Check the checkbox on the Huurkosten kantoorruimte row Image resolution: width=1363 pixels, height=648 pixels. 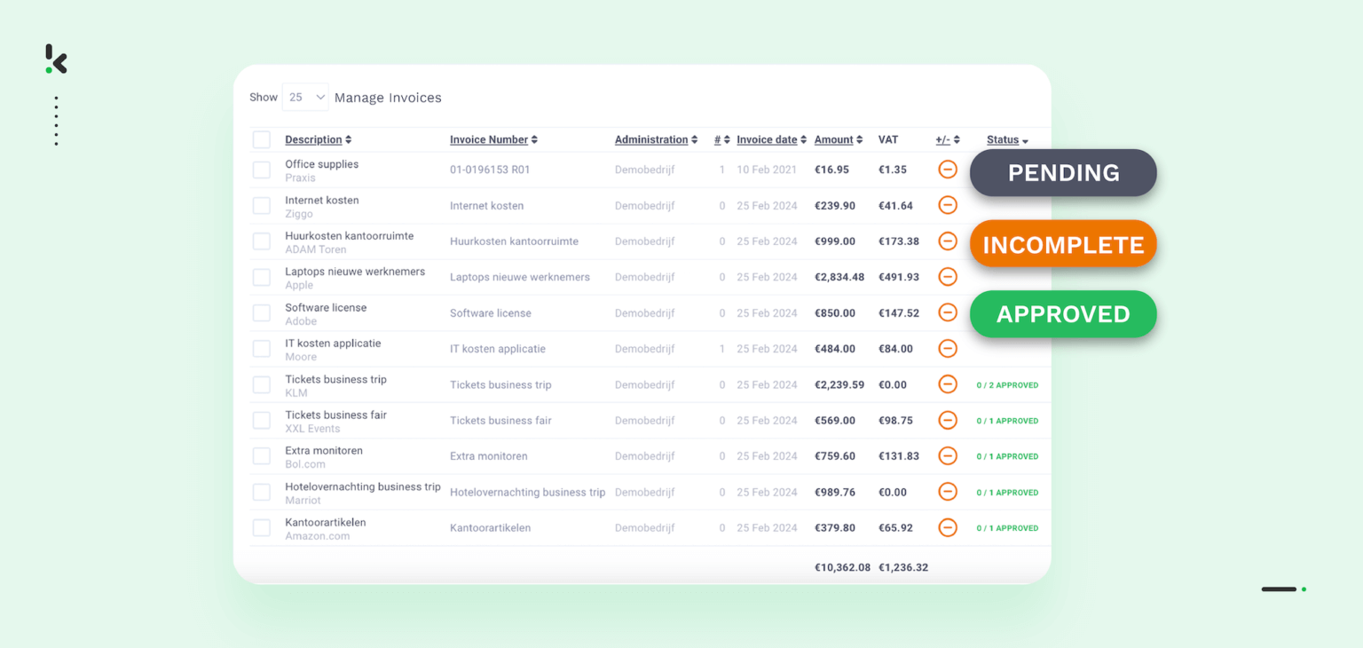pyautogui.click(x=261, y=241)
